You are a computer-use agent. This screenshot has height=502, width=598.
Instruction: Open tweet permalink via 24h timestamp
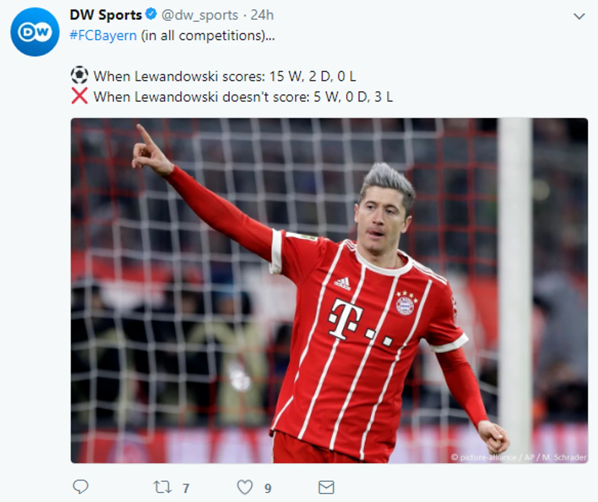coord(262,15)
